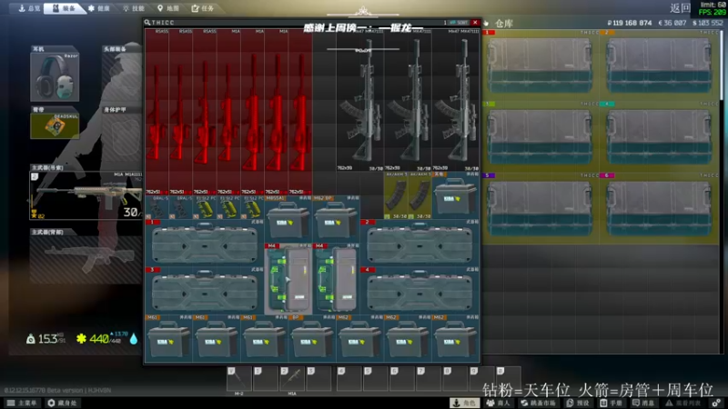
Task: Click the hydration water drop icon
Action: 134,339
